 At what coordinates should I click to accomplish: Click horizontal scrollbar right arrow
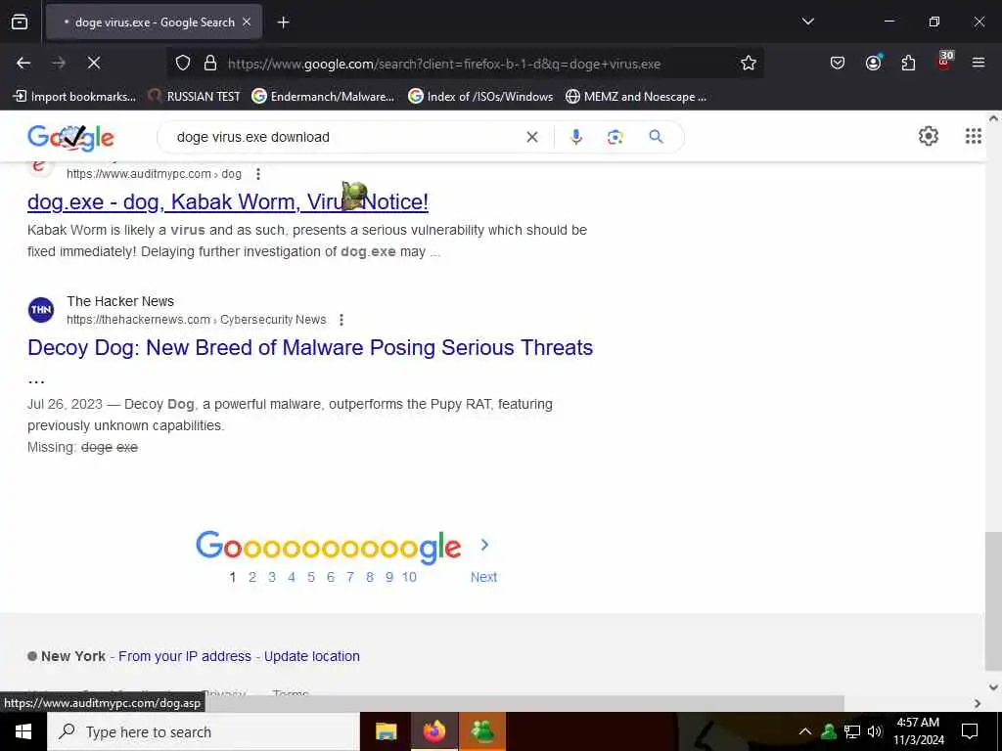(x=978, y=704)
